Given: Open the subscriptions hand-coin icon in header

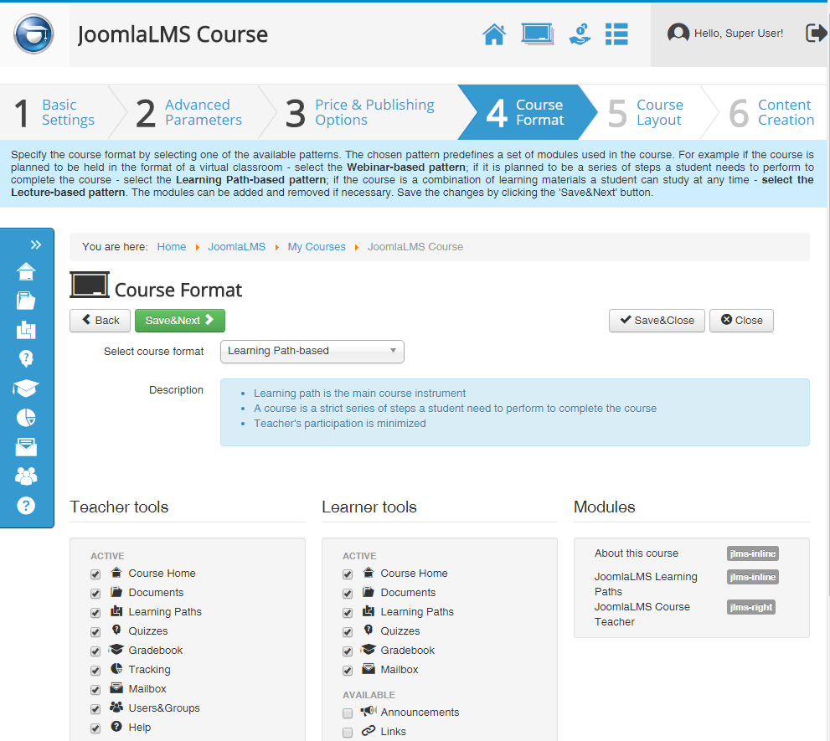Looking at the screenshot, I should [580, 34].
